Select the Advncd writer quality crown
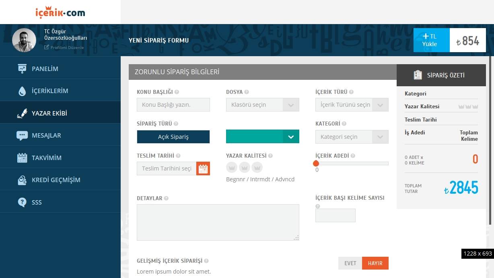 click(257, 167)
